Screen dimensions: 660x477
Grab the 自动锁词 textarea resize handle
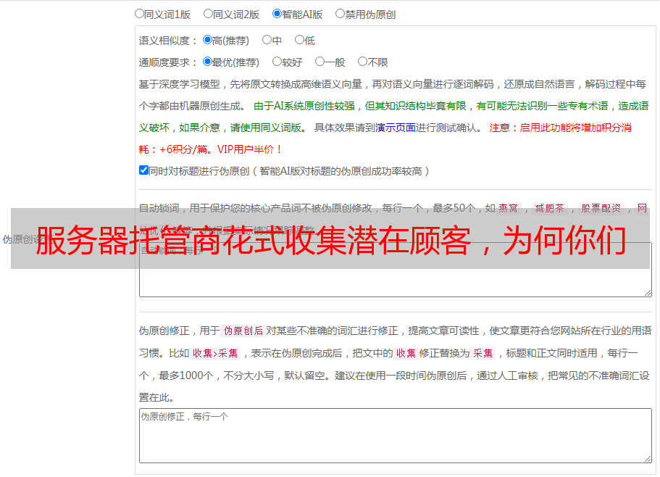pos(648,293)
